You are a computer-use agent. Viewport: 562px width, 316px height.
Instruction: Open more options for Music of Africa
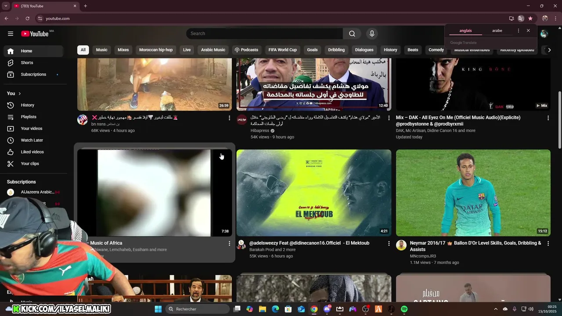pos(229,244)
